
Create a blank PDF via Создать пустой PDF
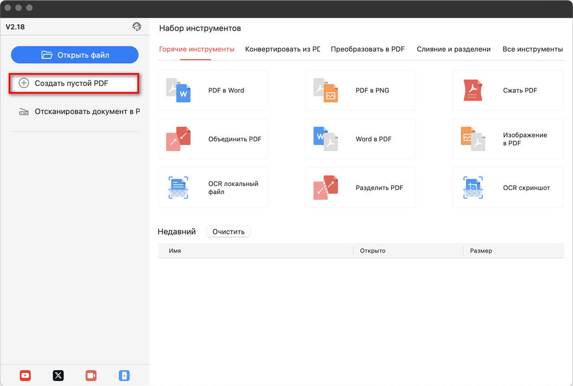click(74, 83)
